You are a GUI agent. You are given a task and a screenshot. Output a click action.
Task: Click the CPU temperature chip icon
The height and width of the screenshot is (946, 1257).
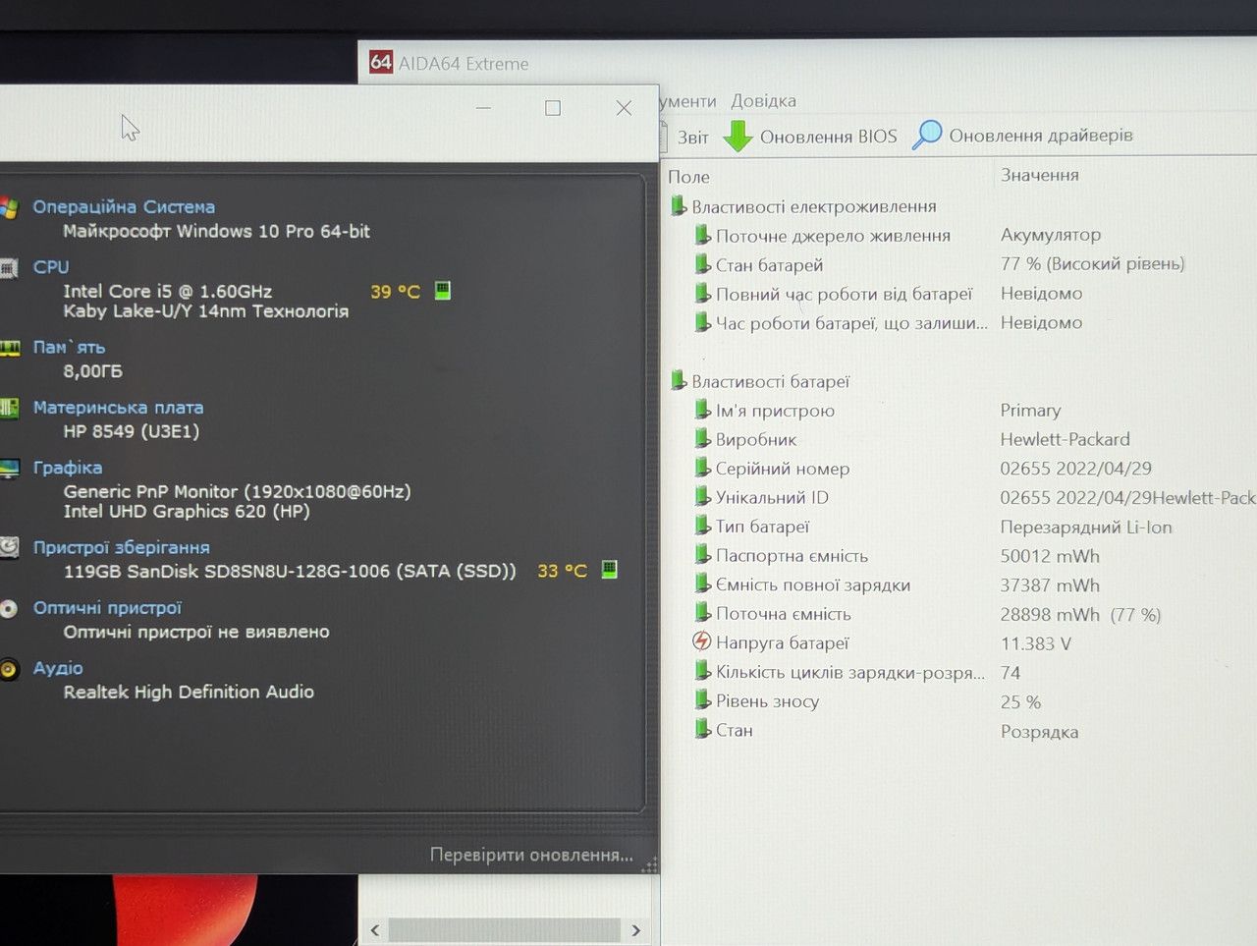(x=443, y=291)
